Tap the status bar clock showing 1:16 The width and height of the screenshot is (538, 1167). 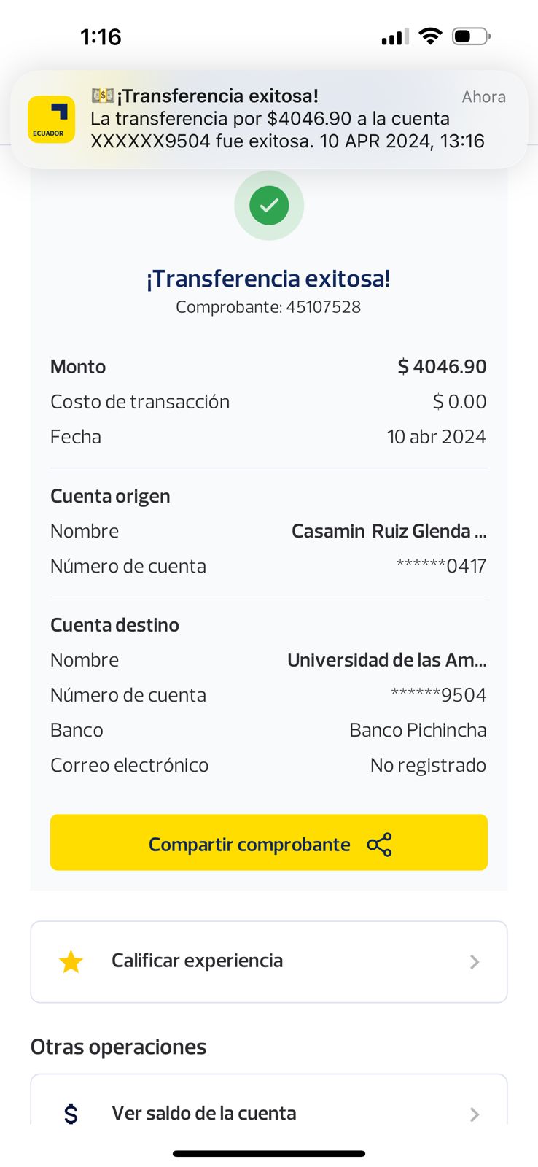[x=101, y=36]
